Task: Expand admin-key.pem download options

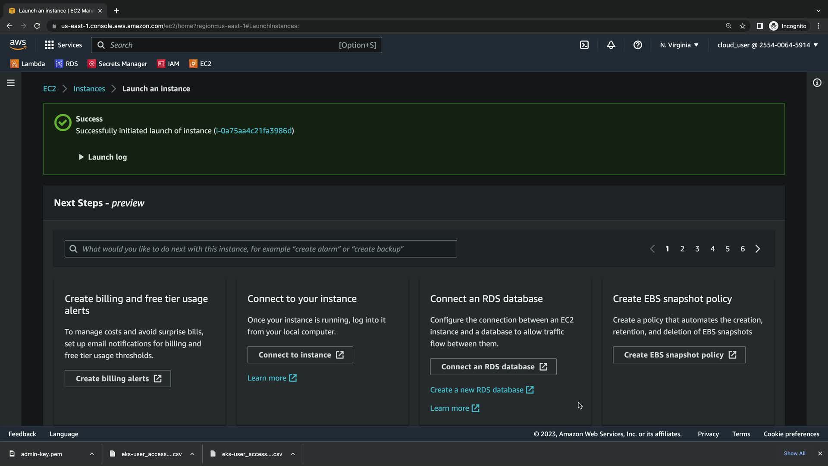Action: click(x=92, y=454)
